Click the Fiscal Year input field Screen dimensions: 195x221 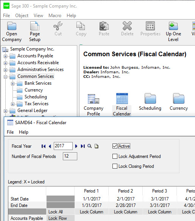[63, 146]
